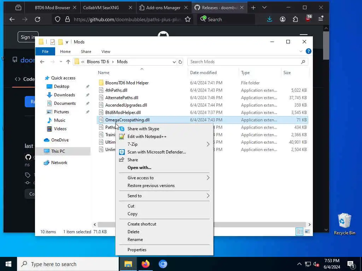Choose Cut in the context menu
Screen dimensions: 362x271
tap(164, 206)
